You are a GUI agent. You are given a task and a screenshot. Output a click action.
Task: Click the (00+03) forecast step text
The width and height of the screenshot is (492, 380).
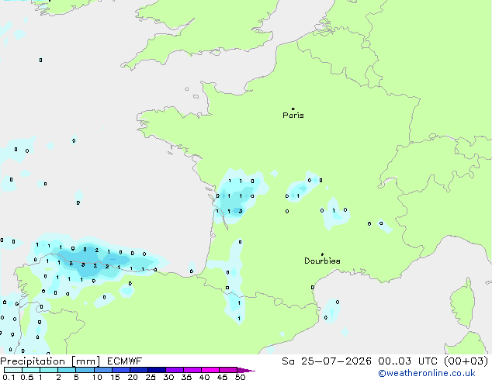point(466,361)
